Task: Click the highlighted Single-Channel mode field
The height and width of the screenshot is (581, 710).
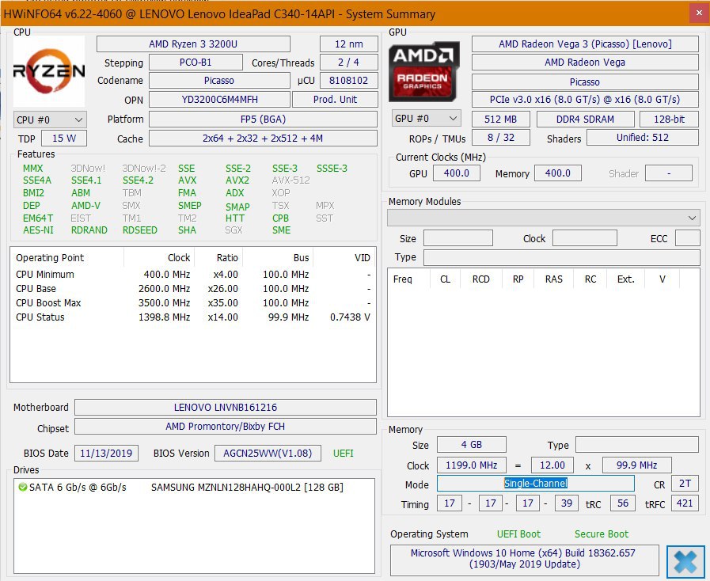Action: point(536,483)
